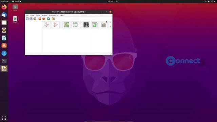Launch Bitmap to Component Converter
Screen dimensions: 217x122
tap(95, 25)
